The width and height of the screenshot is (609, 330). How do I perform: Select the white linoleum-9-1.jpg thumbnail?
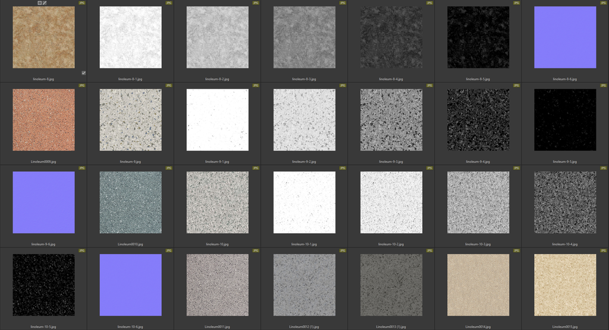(x=218, y=120)
